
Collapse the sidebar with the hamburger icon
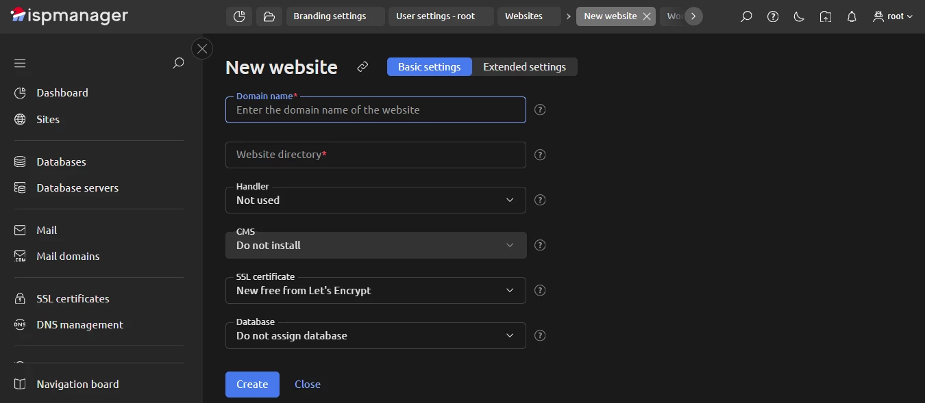[19, 62]
